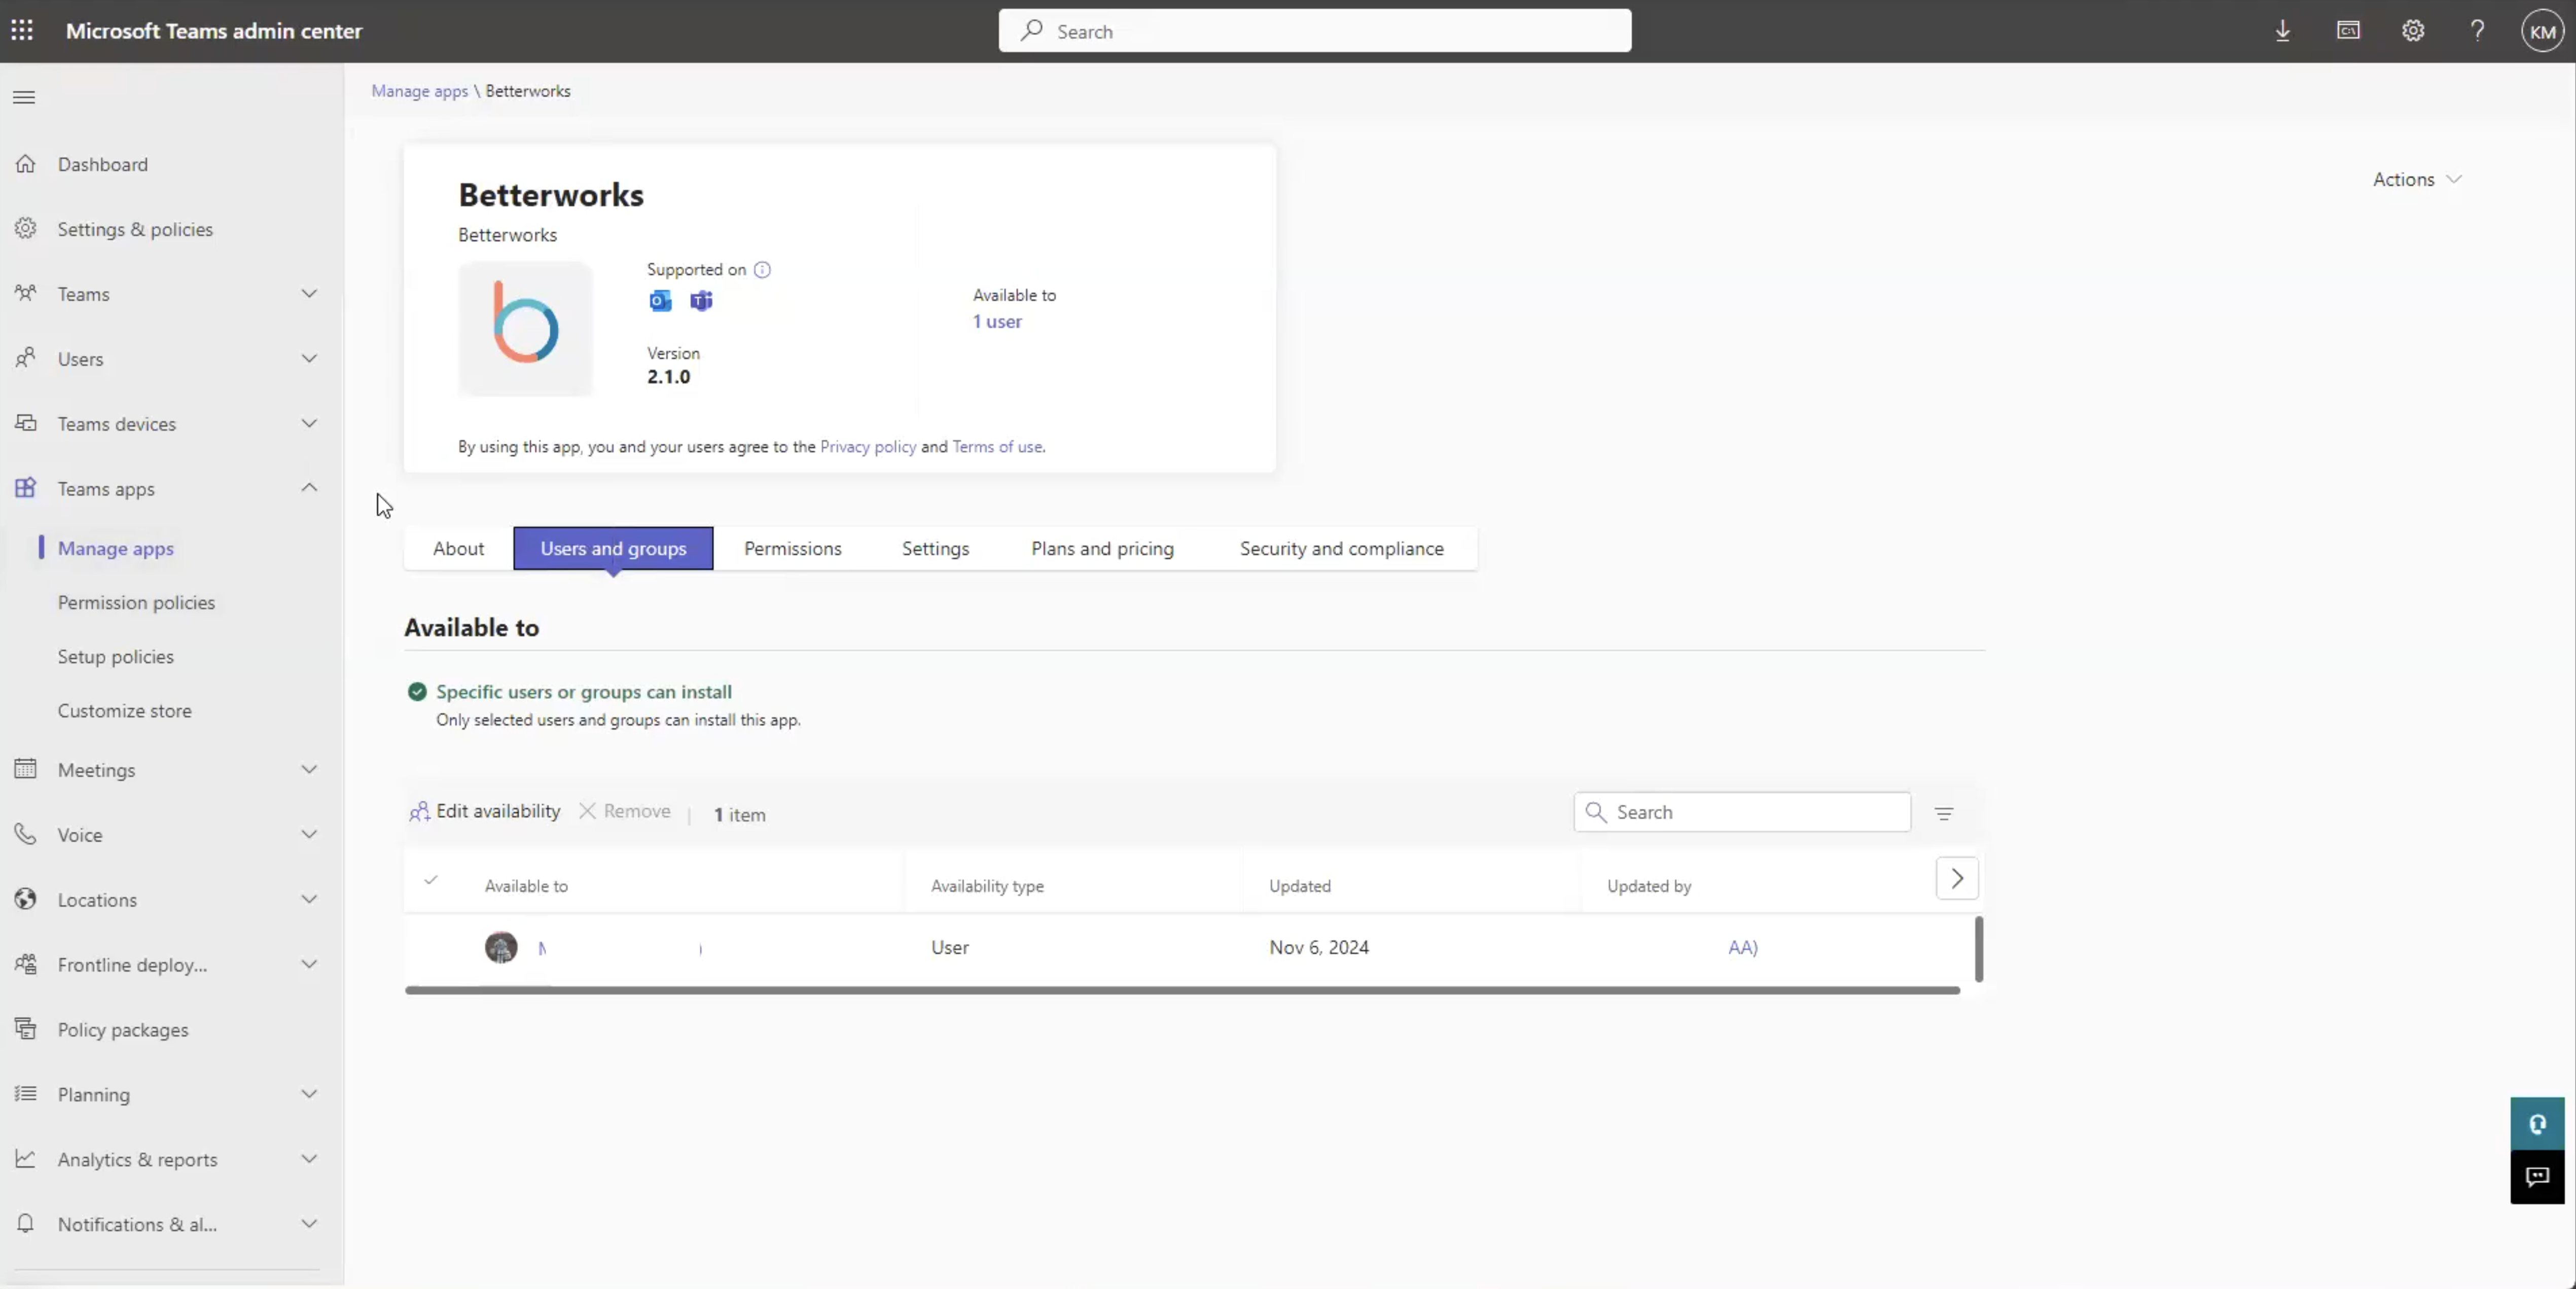Expand the Frontline deployment chevron
This screenshot has height=1289, width=2576.
click(x=309, y=964)
